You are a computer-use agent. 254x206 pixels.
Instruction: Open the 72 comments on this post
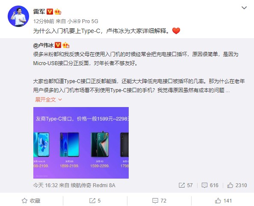pyautogui.click(x=159, y=201)
